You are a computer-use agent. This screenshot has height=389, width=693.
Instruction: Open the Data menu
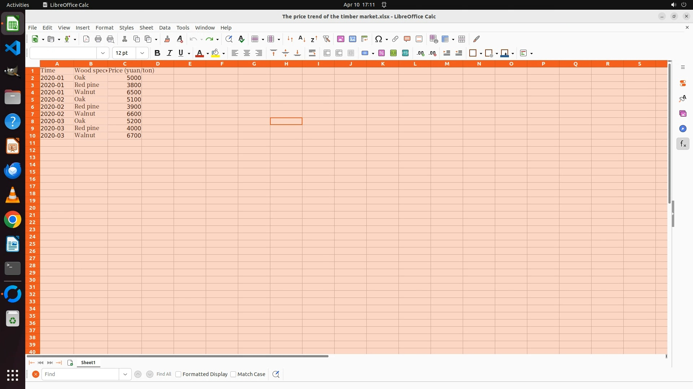point(165,27)
